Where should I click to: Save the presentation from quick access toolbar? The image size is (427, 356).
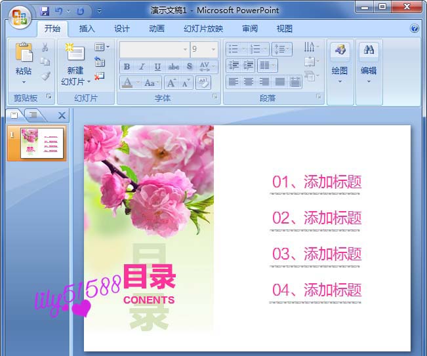(x=45, y=11)
